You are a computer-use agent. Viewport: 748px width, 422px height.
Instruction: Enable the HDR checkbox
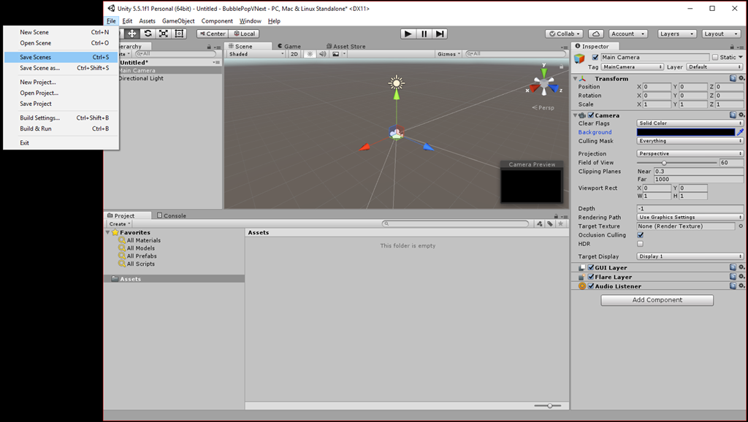(640, 244)
